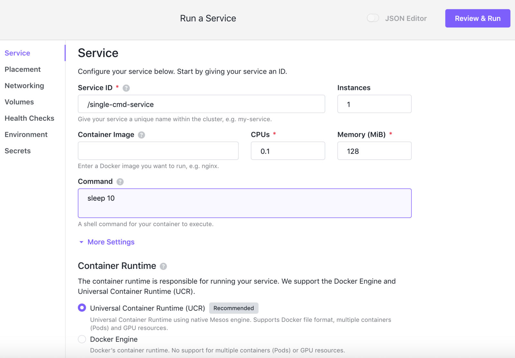Select the Docker Engine radio button

82,339
